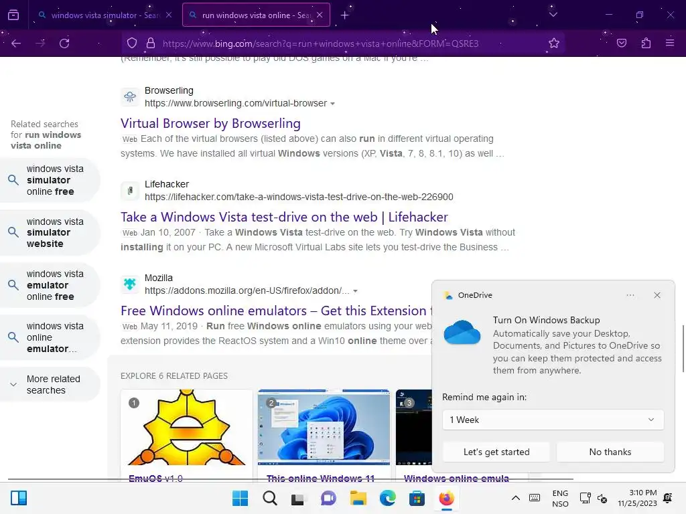Go back to previous page
This screenshot has height=514, width=686.
click(16, 44)
